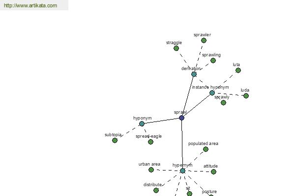Viewport: 295px width, 196px height.
Task: Open the subtopia word node
Action: [115, 140]
